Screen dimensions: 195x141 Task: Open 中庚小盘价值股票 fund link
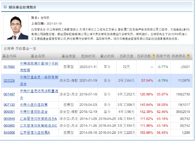[x=34, y=105]
